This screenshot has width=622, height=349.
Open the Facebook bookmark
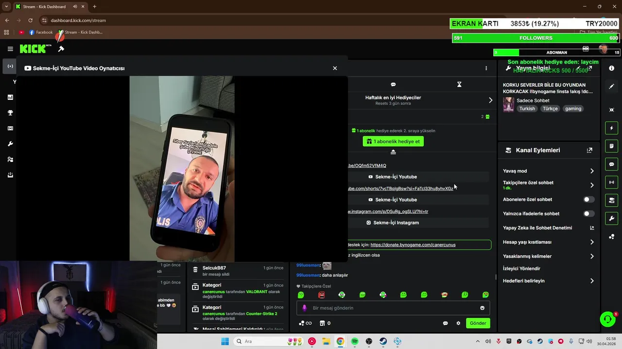pos(41,32)
